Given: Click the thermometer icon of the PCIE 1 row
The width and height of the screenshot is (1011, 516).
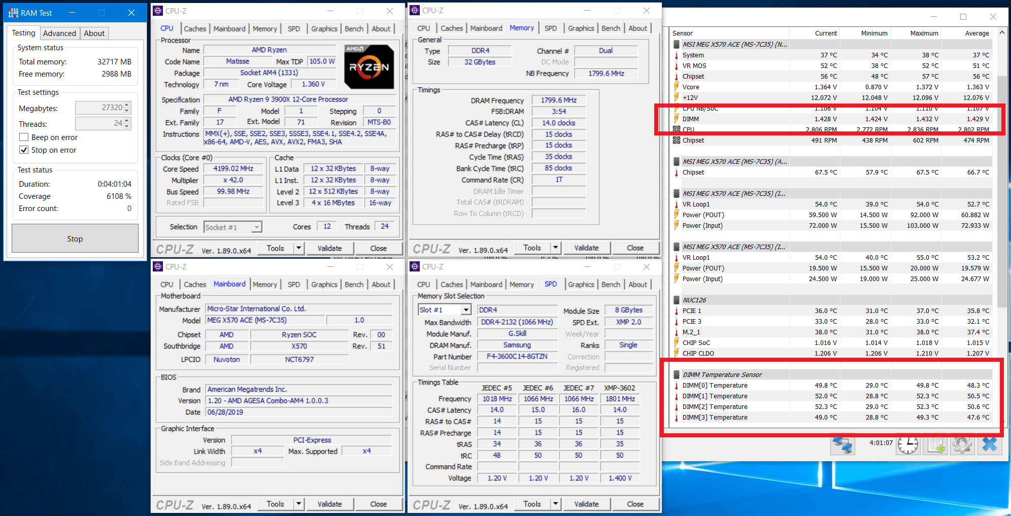Looking at the screenshot, I should pos(676,311).
